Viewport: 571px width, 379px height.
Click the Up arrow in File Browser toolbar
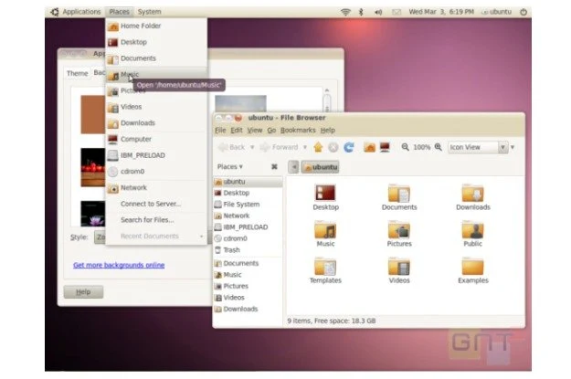coord(318,147)
